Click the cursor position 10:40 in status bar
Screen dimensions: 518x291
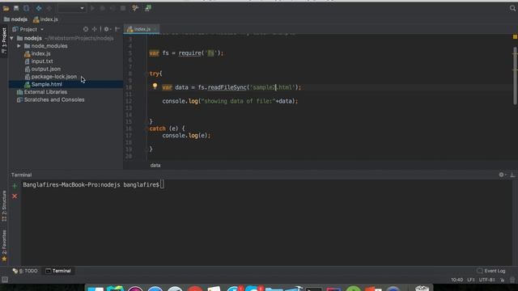457,280
